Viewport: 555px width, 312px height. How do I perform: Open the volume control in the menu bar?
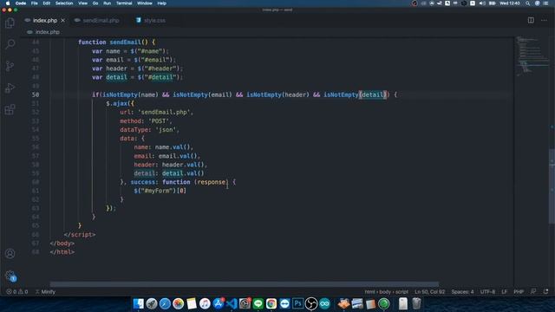click(482, 3)
